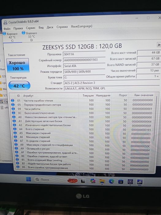Open the Правка menu
The image size is (161, 215).
click(x=18, y=28)
